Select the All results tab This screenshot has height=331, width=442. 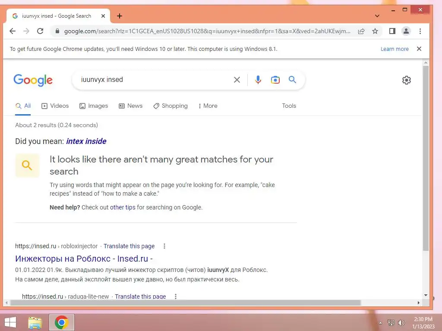pos(23,106)
